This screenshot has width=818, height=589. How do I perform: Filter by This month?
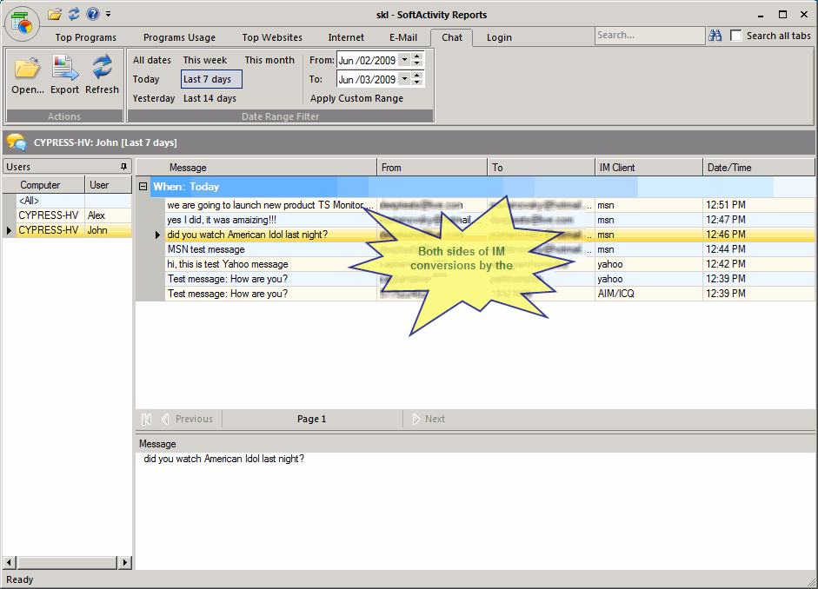(269, 60)
